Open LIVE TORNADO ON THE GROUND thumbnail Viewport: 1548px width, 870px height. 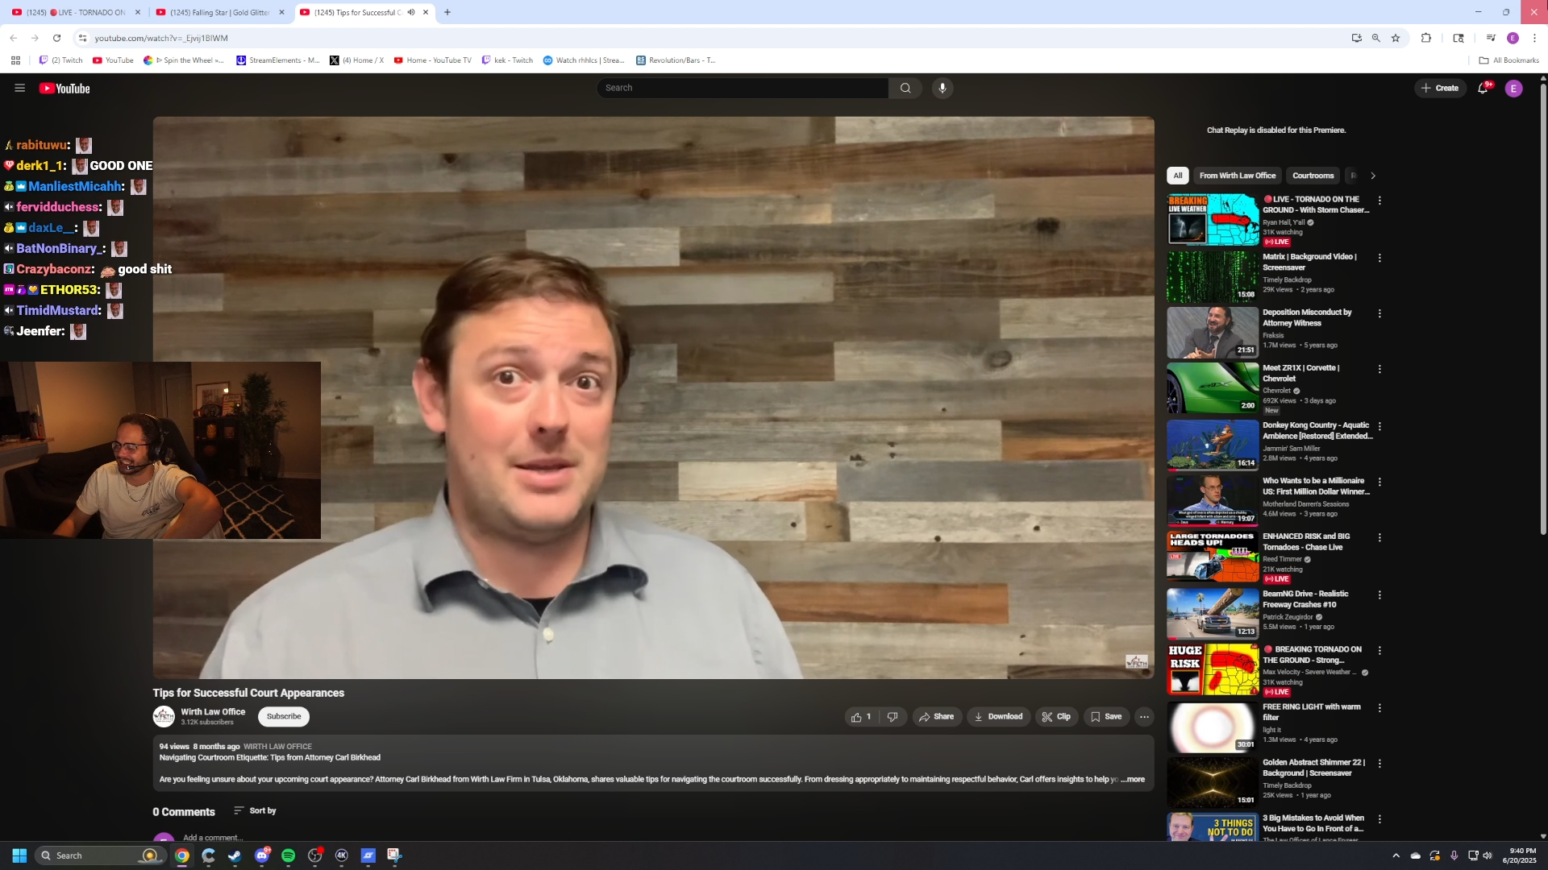1213,220
